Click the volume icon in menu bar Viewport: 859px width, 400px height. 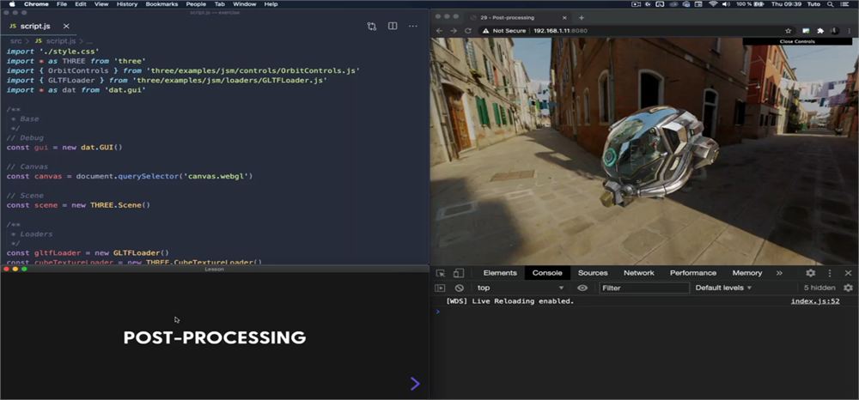[727, 3]
